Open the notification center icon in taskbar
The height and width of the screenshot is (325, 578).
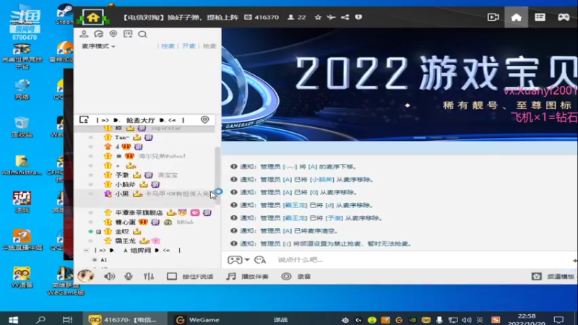pos(558,319)
